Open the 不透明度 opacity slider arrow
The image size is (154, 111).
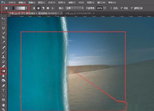coord(104,8)
